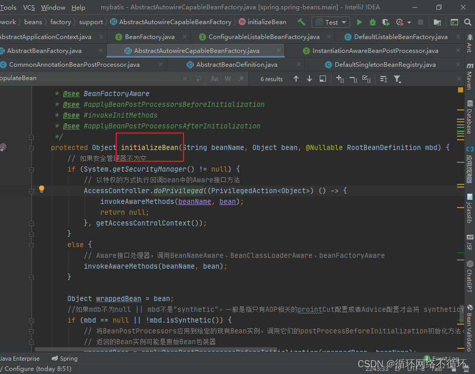The image size is (475, 374).
Task: Jump to next match with the down arrow
Action: (x=309, y=79)
